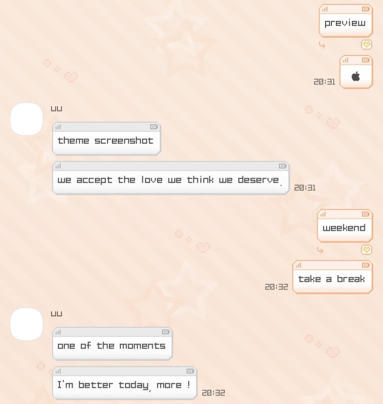Select the 'theme screenshot' message bubble
The height and width of the screenshot is (404, 383).
click(x=106, y=139)
